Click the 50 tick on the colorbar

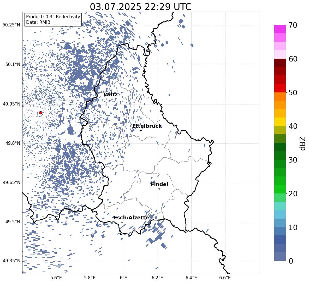click(293, 92)
